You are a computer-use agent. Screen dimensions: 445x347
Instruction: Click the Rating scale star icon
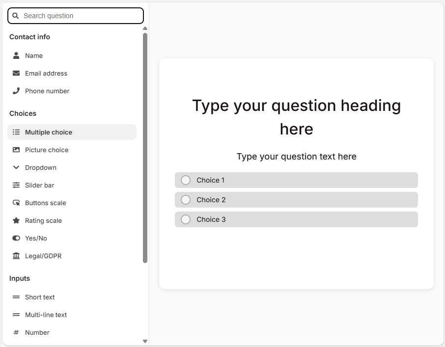[16, 220]
